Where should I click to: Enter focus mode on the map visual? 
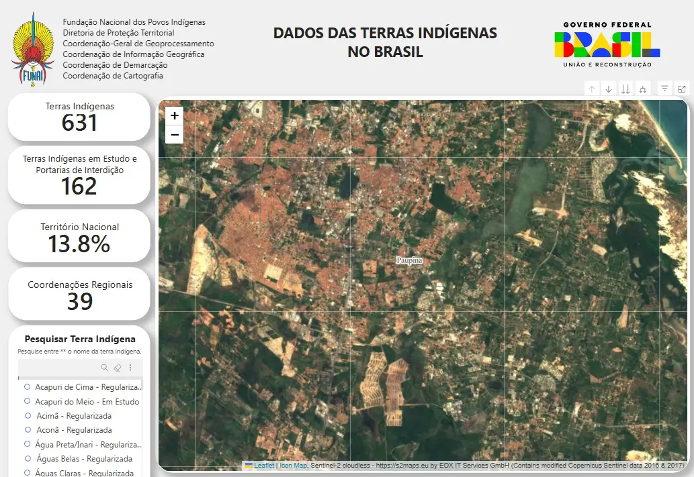682,88
